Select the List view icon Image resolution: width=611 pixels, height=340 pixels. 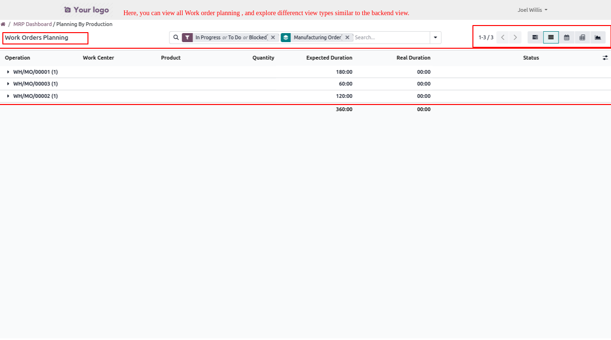click(551, 37)
